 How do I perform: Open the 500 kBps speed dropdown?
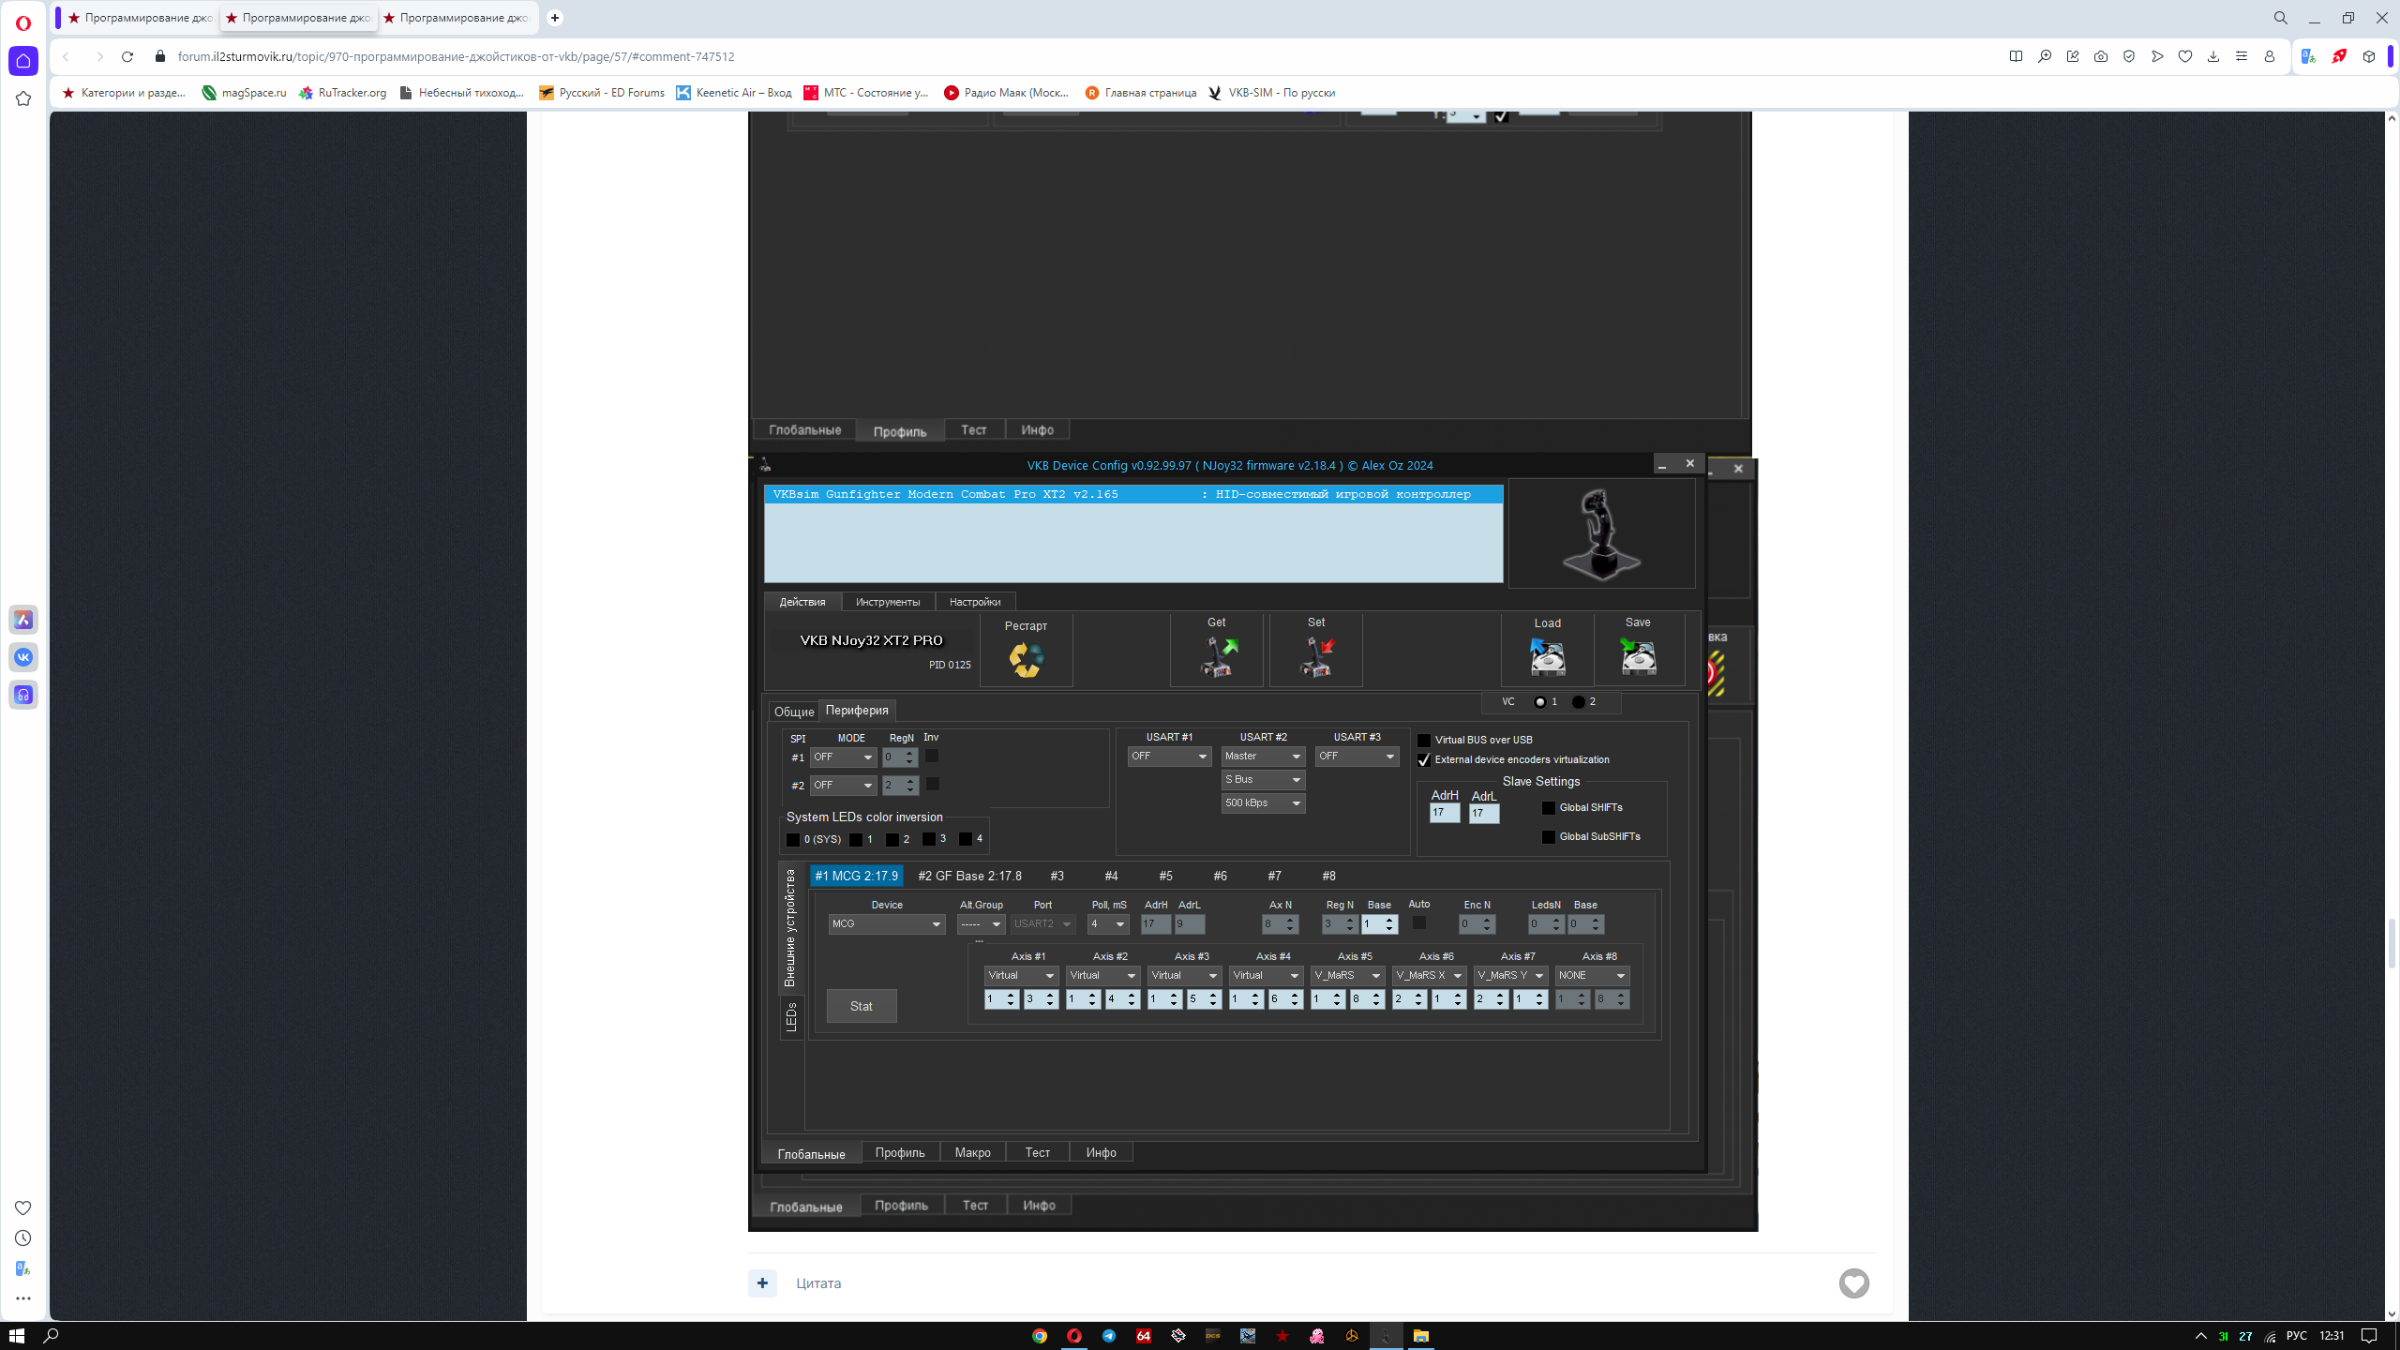click(x=1263, y=802)
